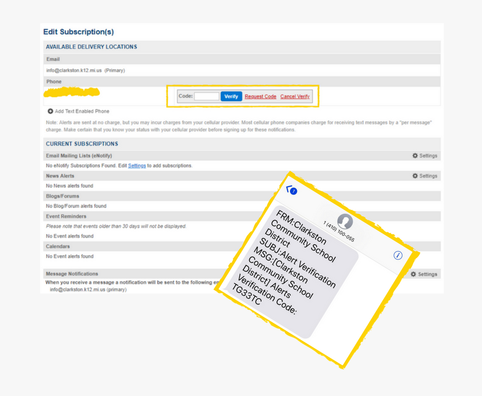Click the No News alerts found text
Viewport: 482px width, 396px height.
point(69,186)
